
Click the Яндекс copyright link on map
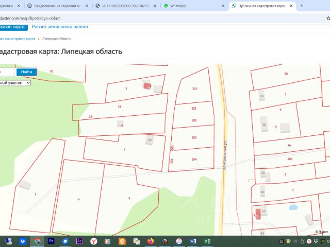pyautogui.click(x=322, y=232)
